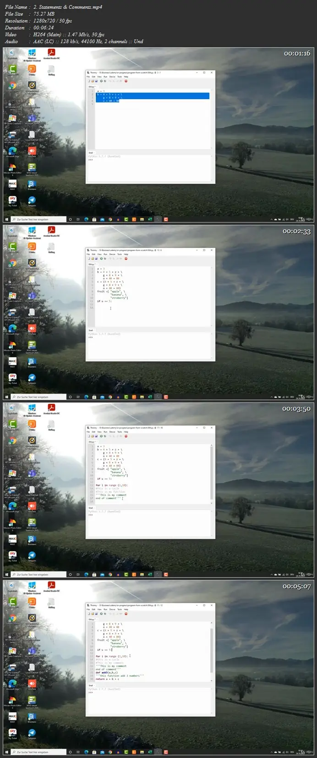Click the code line 'if u == 5:' at 00:02:33
This screenshot has height=758, width=317.
[x=104, y=301]
